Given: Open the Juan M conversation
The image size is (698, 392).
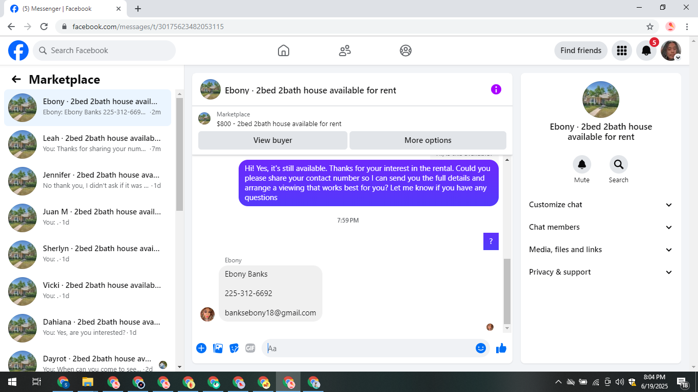Looking at the screenshot, I should coord(87,218).
